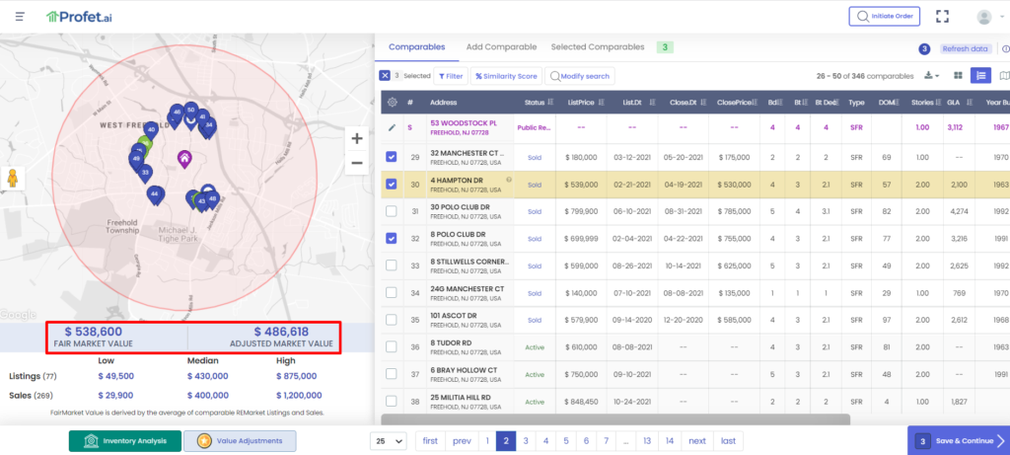Click Modify search button
Screen dimensions: 1010x455
click(x=580, y=76)
